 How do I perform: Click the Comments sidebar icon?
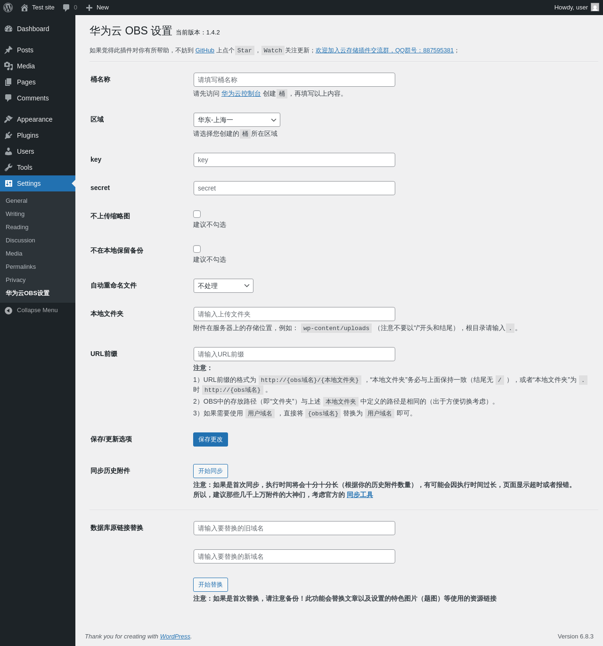click(x=8, y=98)
